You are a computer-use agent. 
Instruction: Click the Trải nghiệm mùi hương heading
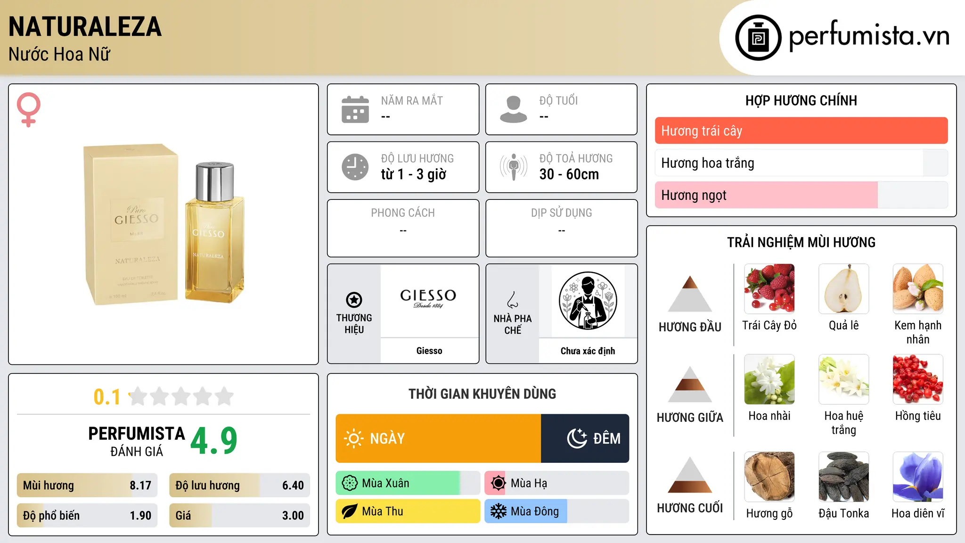pyautogui.click(x=801, y=242)
